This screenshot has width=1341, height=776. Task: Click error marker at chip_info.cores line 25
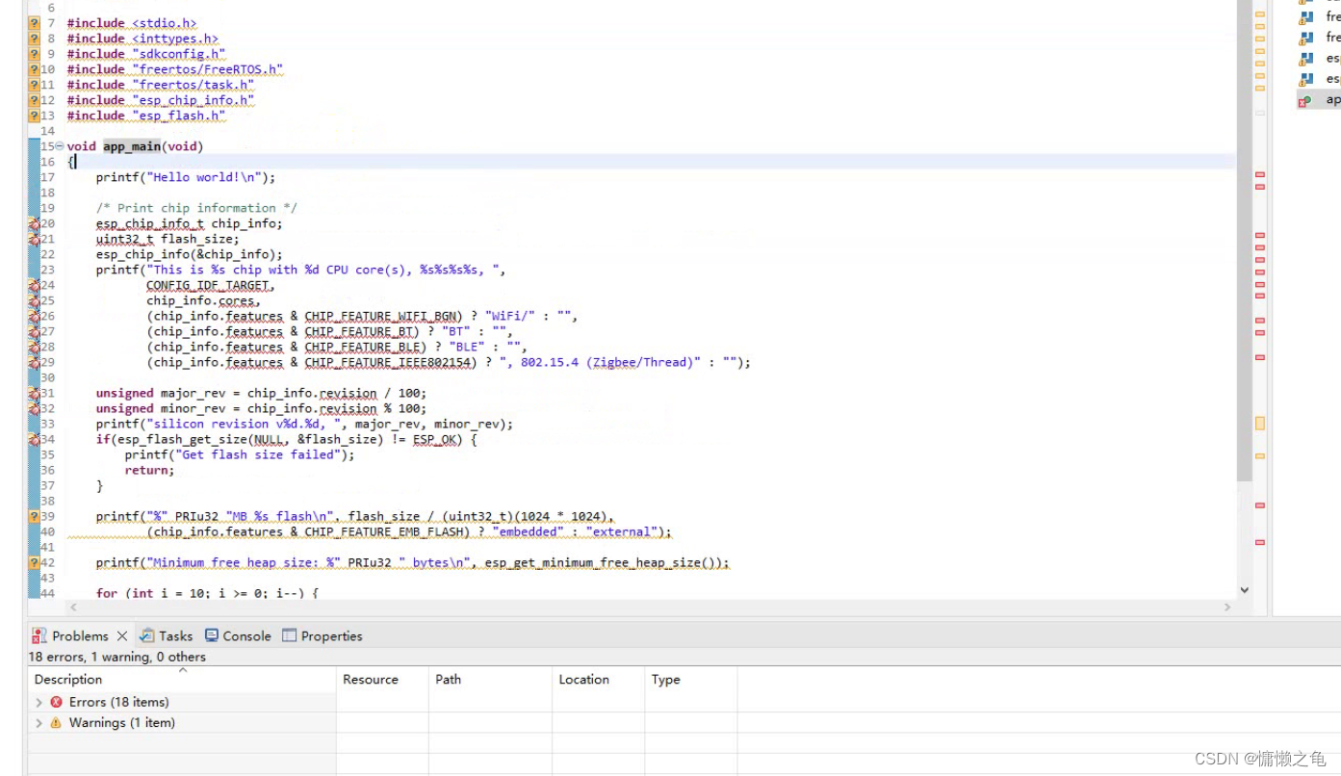[35, 300]
